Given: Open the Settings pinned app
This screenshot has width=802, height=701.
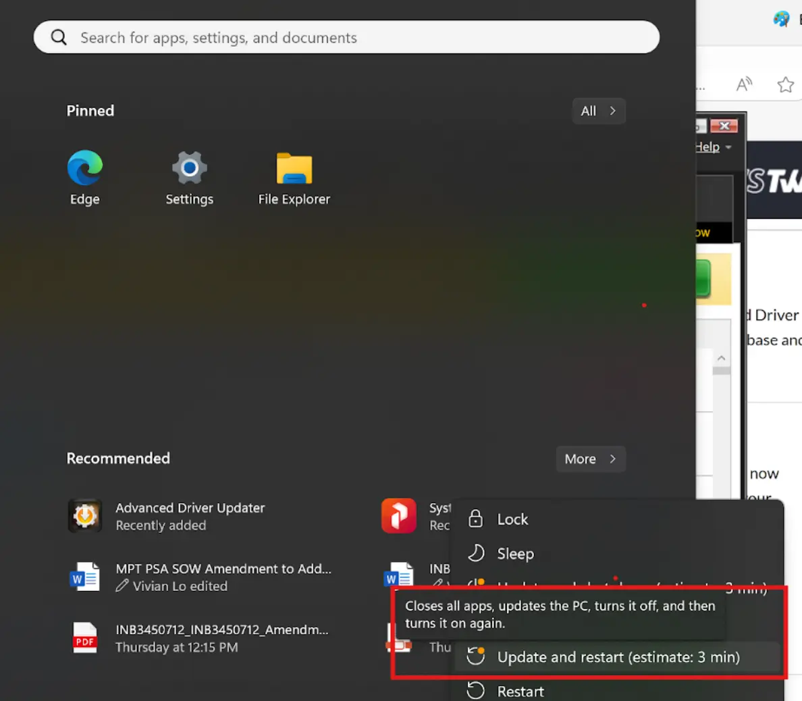Looking at the screenshot, I should click(x=189, y=177).
